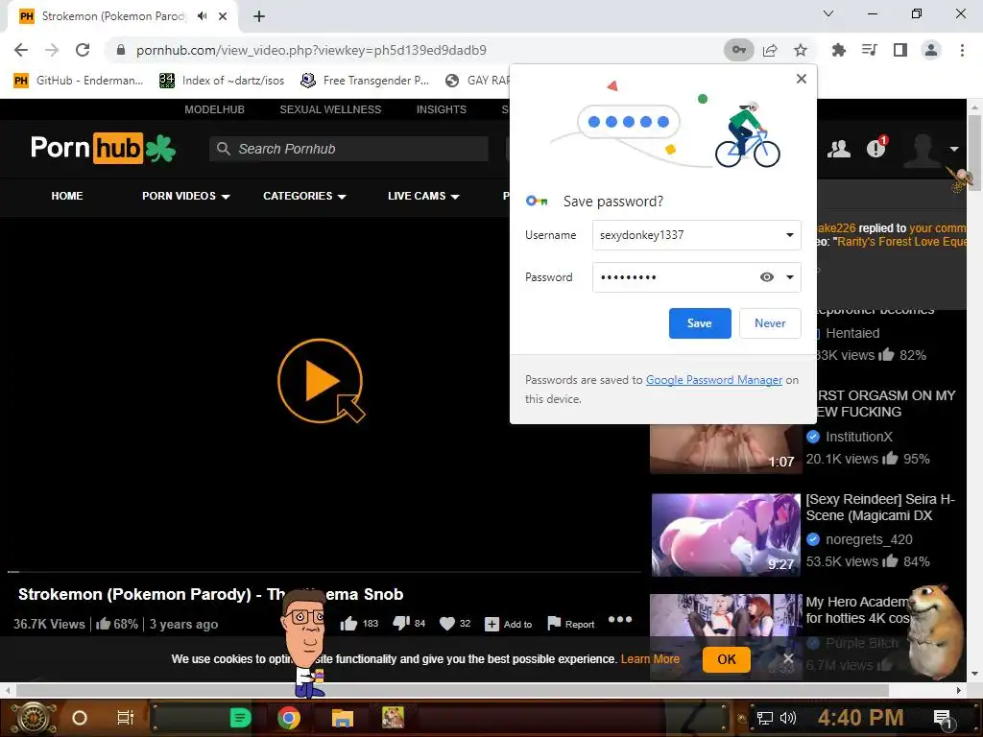Show the password with the eye icon
This screenshot has height=737, width=983.
click(x=767, y=277)
